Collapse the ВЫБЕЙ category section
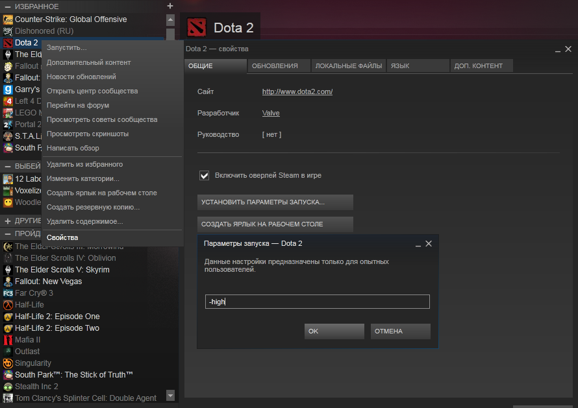Image resolution: width=578 pixels, height=408 pixels. (x=7, y=166)
